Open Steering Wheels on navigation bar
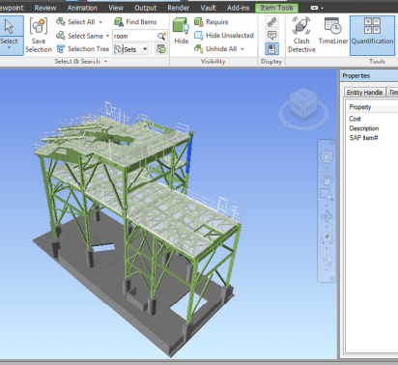 (327, 157)
